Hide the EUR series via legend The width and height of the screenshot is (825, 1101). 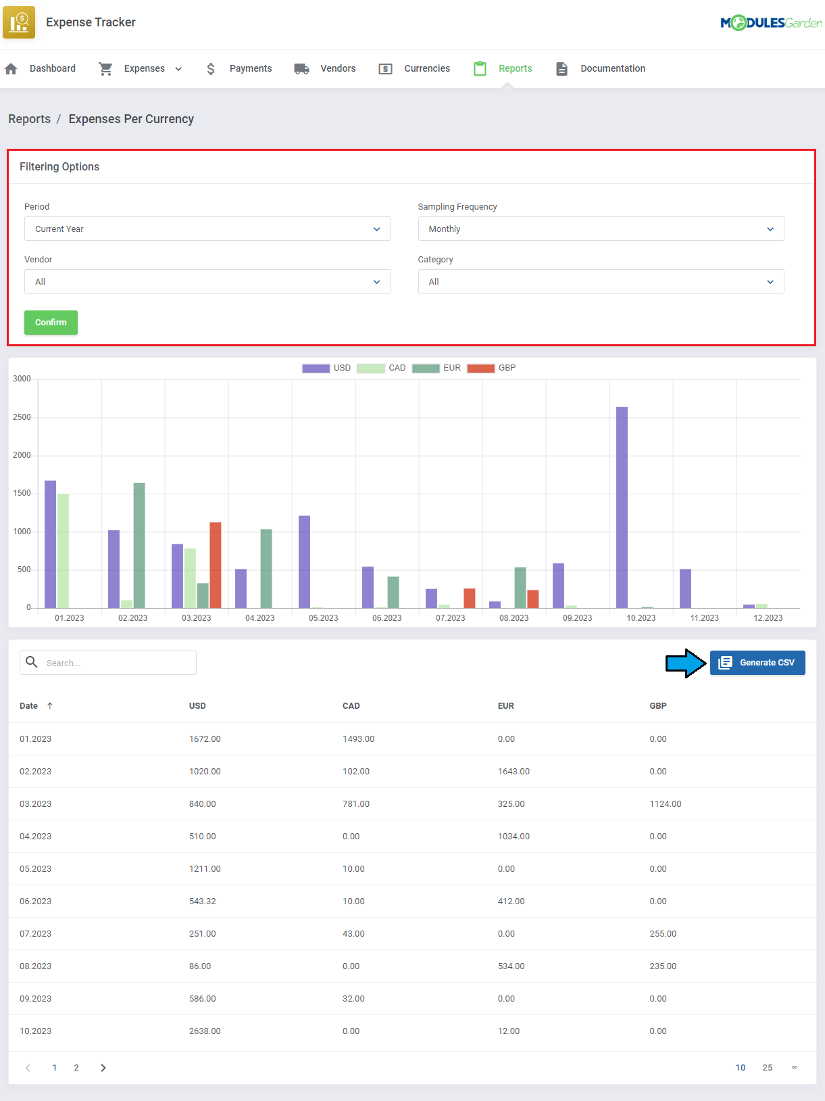coord(426,368)
